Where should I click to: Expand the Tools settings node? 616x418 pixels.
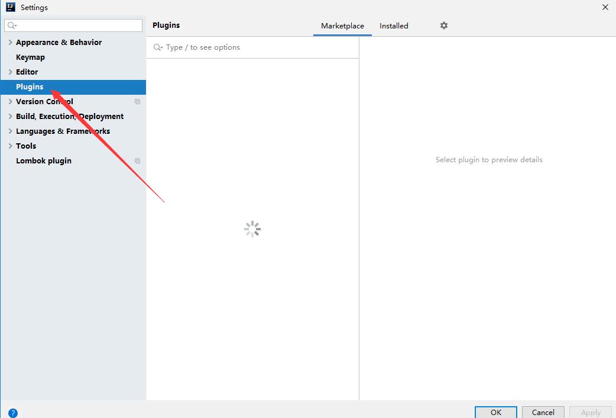(10, 146)
